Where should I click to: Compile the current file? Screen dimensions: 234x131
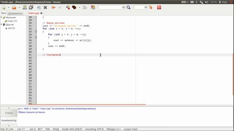(x=68, y=7)
